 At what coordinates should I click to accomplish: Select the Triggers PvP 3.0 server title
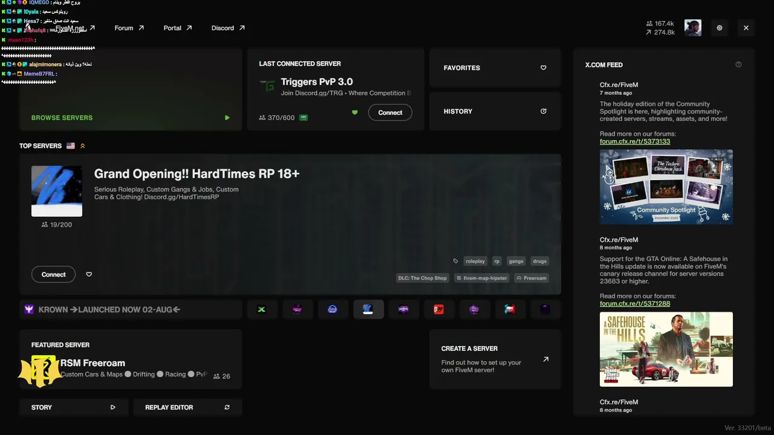pos(317,82)
